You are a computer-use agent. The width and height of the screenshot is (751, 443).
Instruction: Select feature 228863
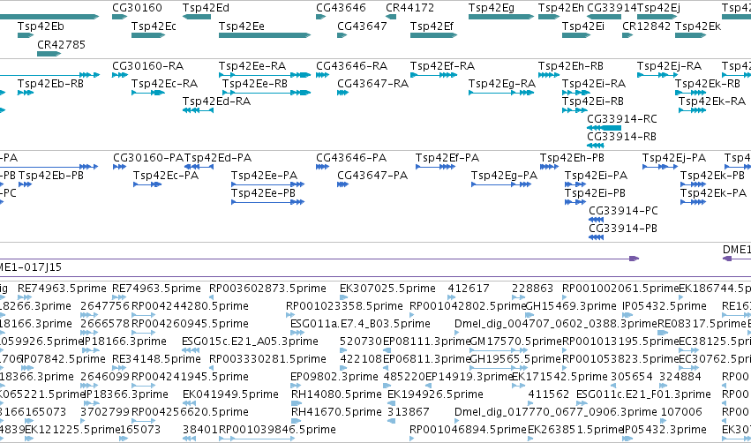point(533,289)
